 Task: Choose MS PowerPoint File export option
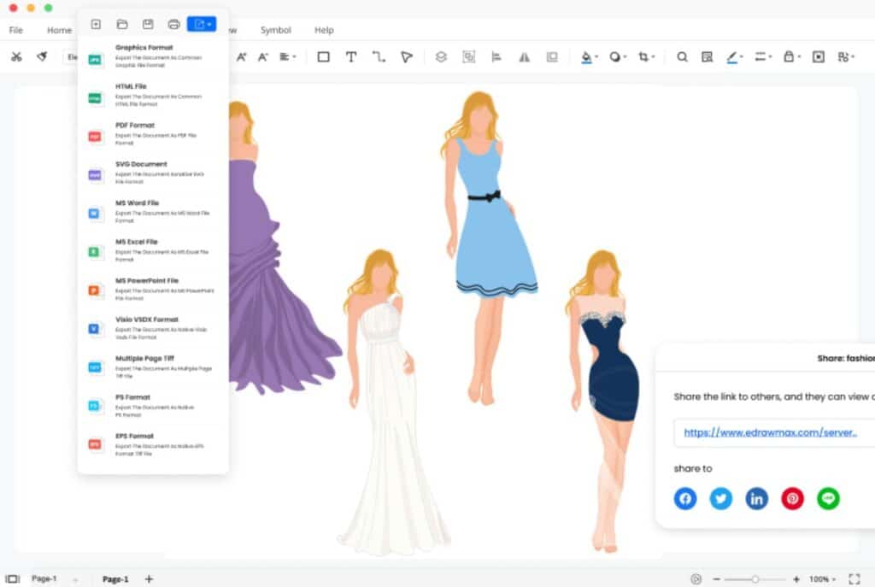pos(152,290)
